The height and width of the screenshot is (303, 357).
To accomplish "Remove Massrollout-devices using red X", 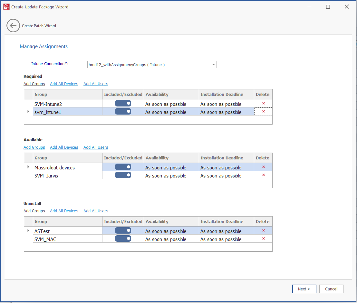I will coord(263,167).
